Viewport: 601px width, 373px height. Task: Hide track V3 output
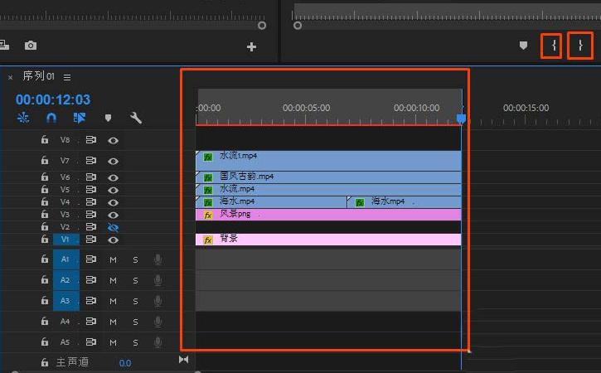click(x=113, y=215)
